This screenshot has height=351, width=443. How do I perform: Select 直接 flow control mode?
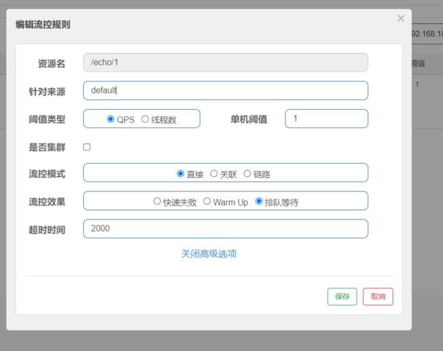pos(180,174)
